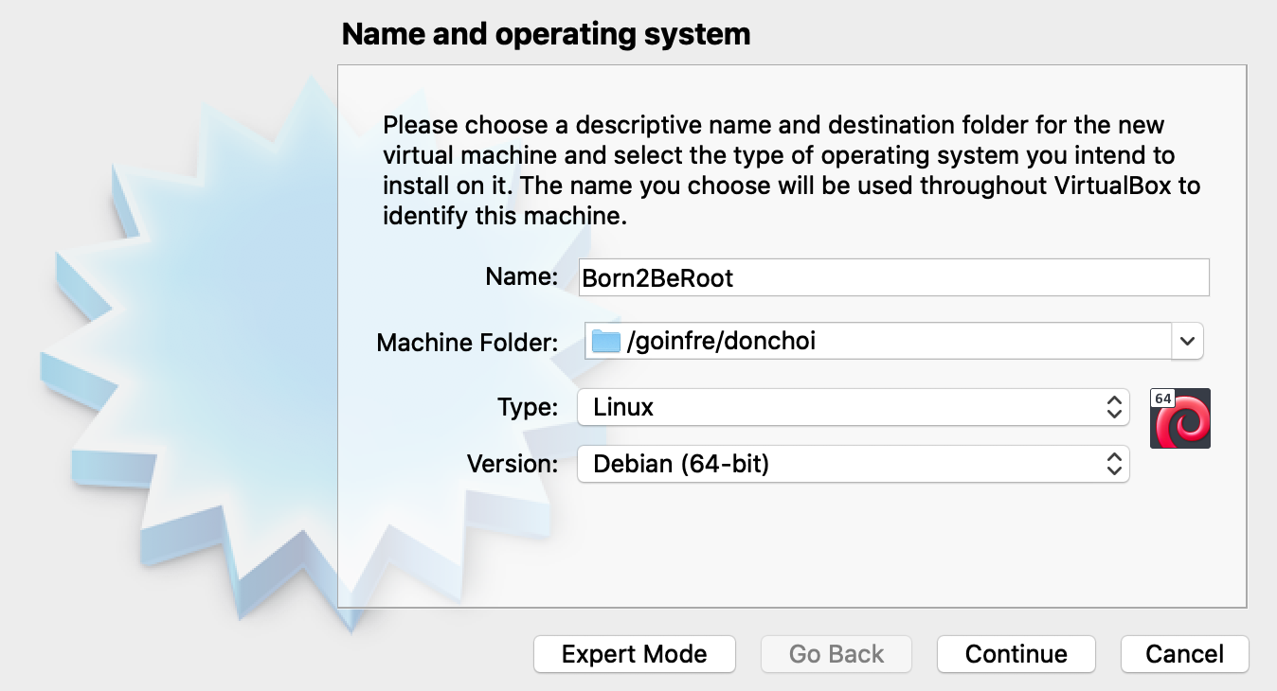1277x691 pixels.
Task: Click the Name field containing Born2BeRoot
Action: coord(894,277)
